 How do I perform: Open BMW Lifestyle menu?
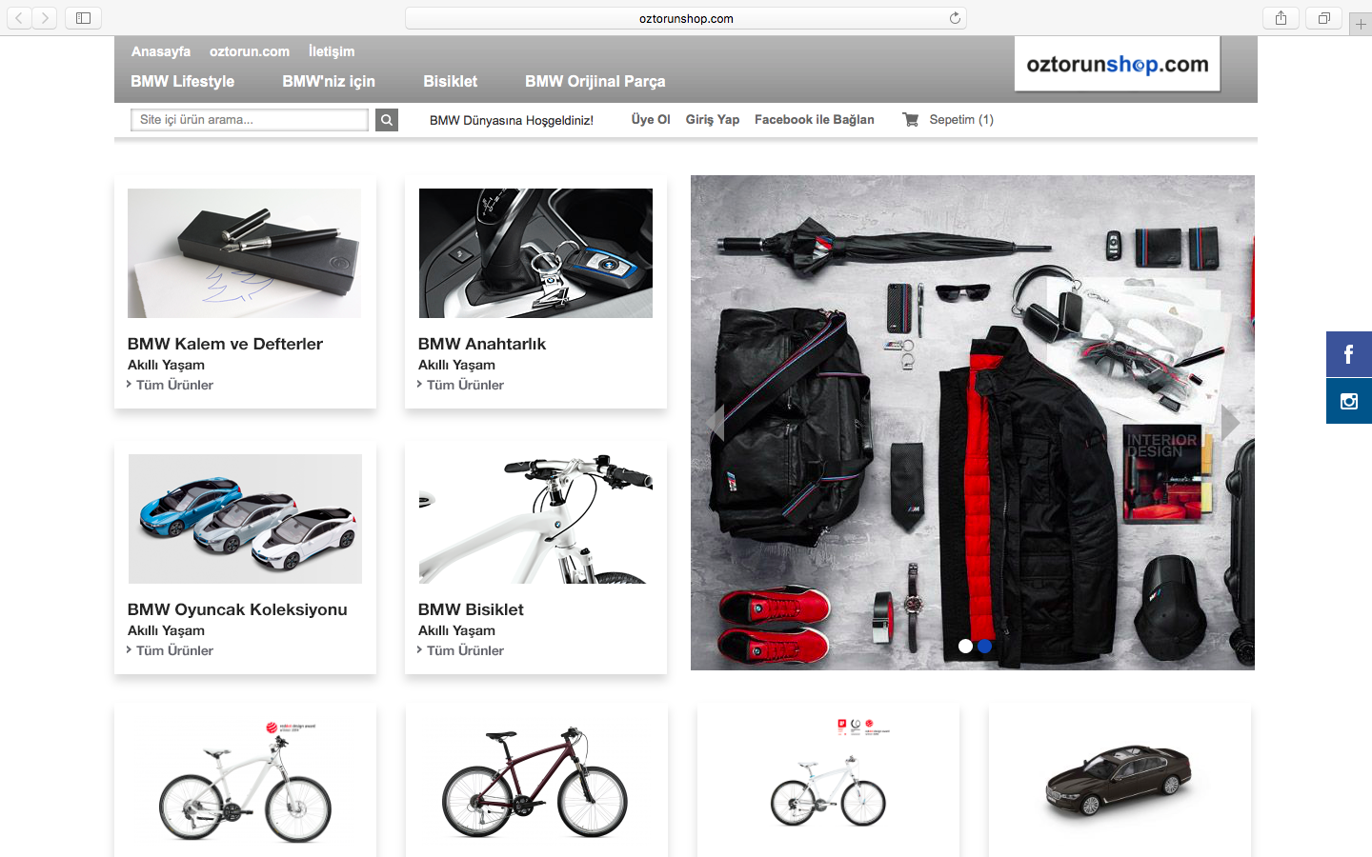pyautogui.click(x=183, y=82)
